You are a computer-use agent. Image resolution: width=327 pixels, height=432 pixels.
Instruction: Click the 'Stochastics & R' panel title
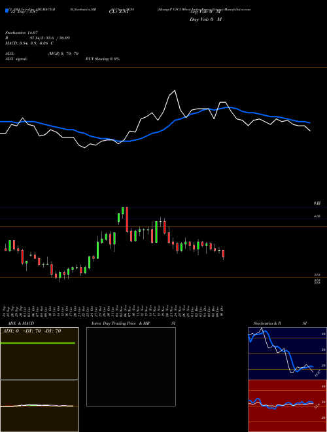tap(267, 323)
